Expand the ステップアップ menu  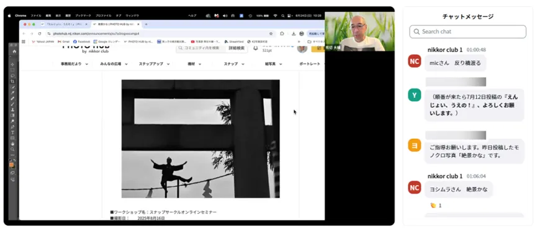click(x=154, y=64)
